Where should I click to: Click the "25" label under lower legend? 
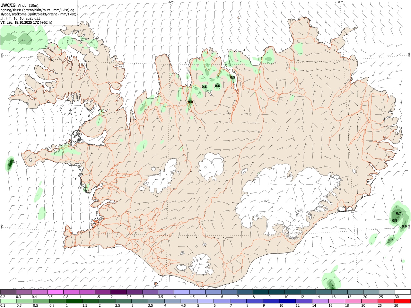(x=380, y=305)
